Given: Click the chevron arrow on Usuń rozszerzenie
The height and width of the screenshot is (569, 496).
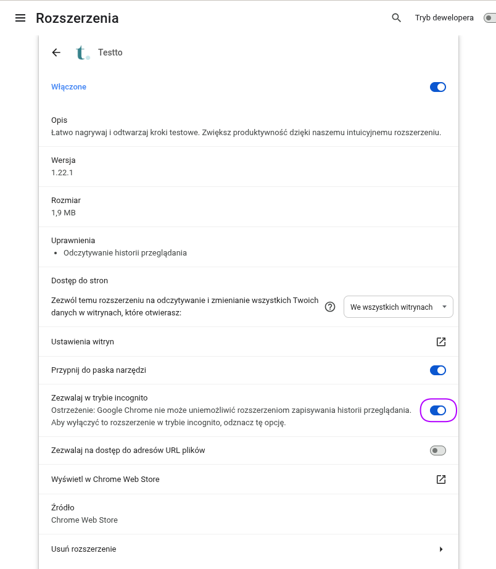Looking at the screenshot, I should pyautogui.click(x=441, y=549).
